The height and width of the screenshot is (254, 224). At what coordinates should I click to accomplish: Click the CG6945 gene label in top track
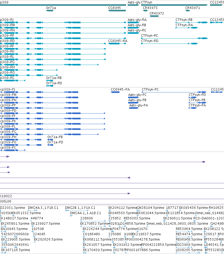tap(115, 8)
